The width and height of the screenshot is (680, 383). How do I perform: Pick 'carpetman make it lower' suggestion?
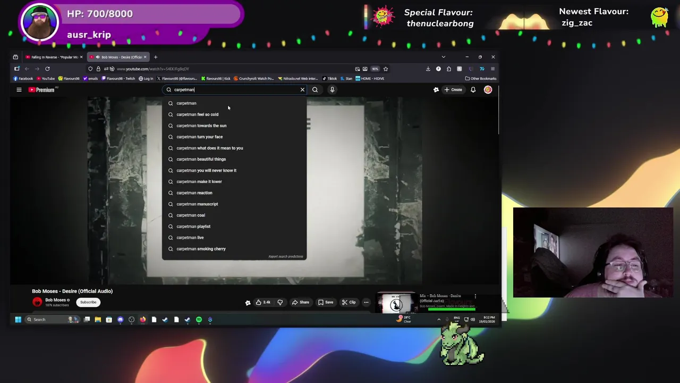(x=234, y=181)
